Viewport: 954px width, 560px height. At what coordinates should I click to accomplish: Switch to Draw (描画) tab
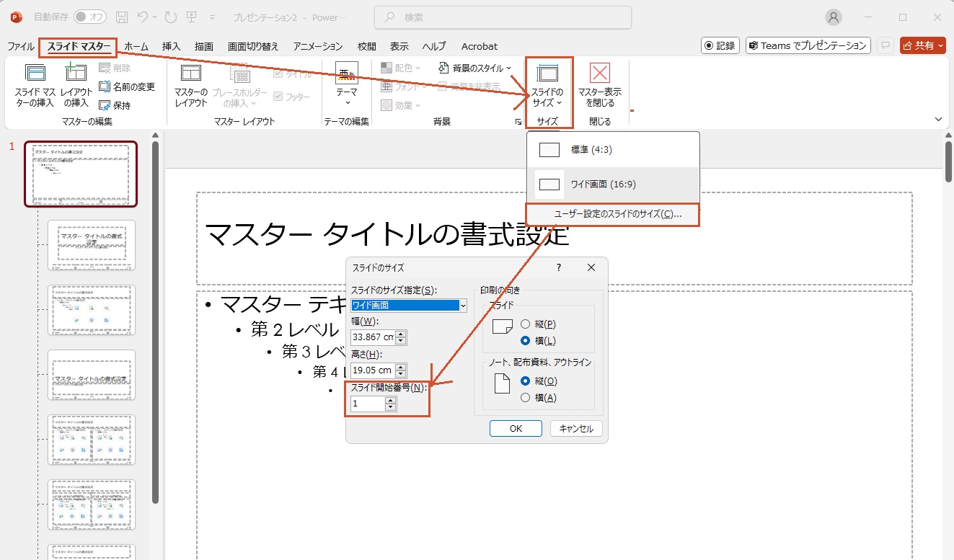pyautogui.click(x=204, y=46)
